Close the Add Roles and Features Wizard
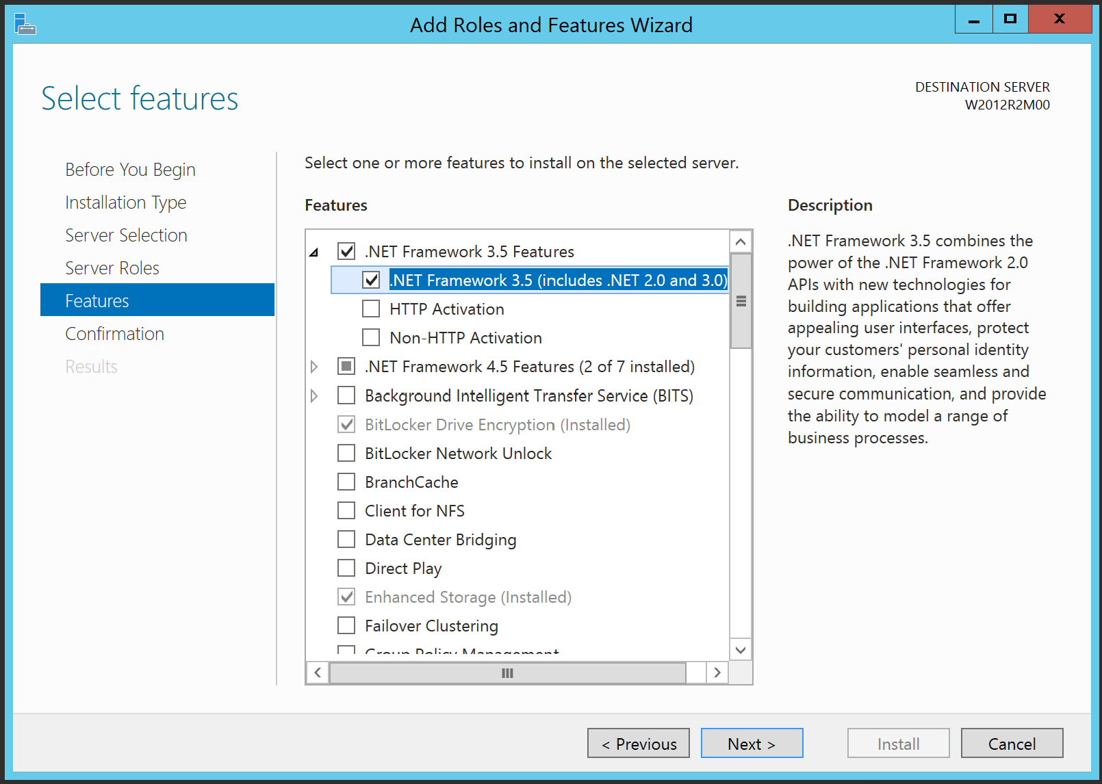Viewport: 1102px width, 784px height. (1060, 19)
